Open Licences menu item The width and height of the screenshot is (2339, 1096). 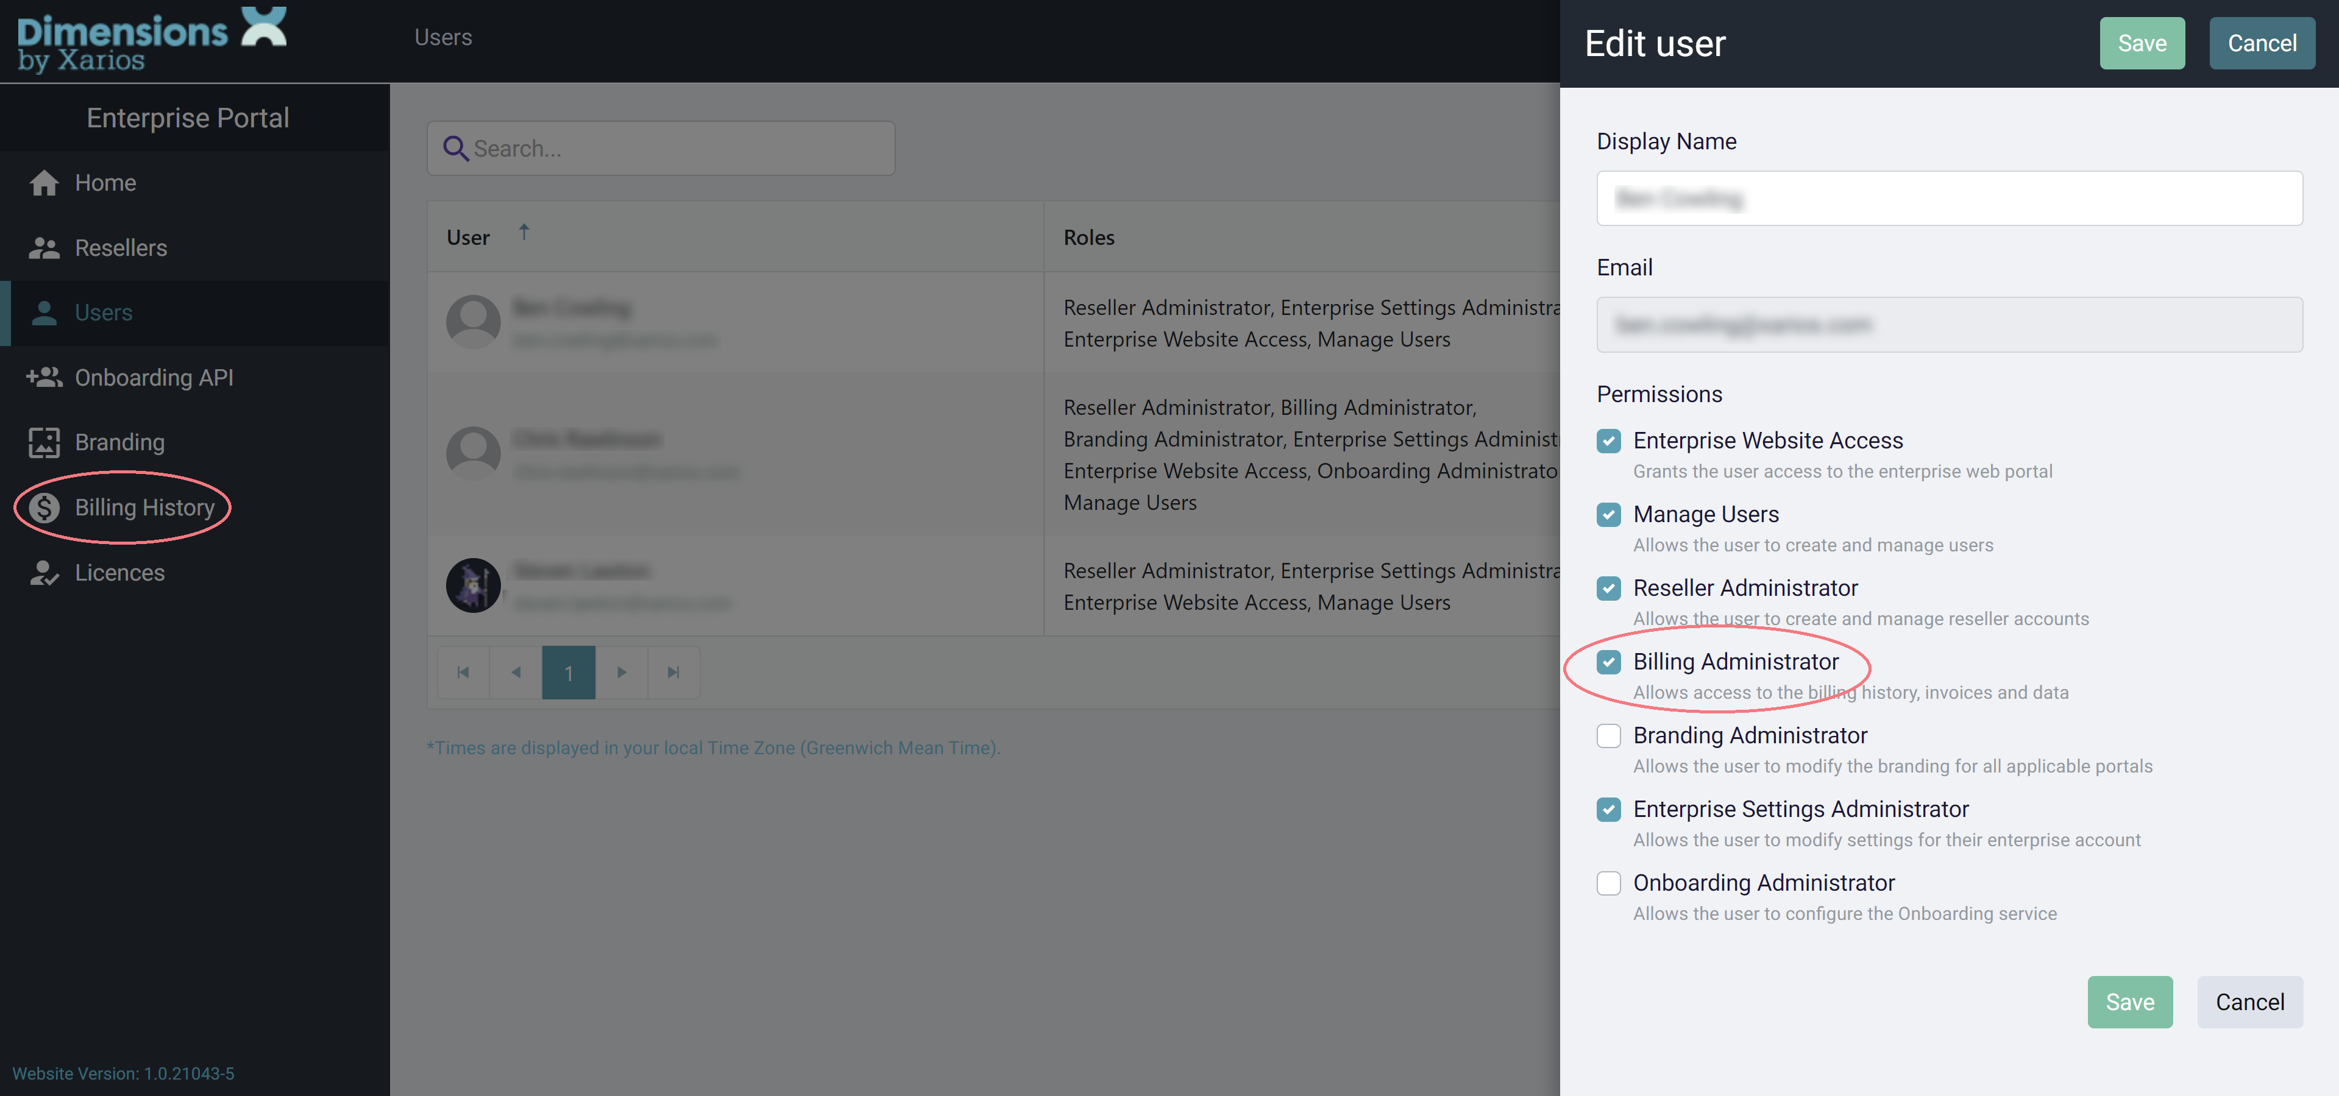[194, 573]
